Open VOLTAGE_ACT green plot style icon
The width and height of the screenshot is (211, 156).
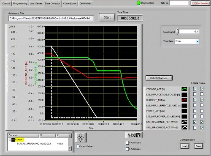(x=184, y=89)
